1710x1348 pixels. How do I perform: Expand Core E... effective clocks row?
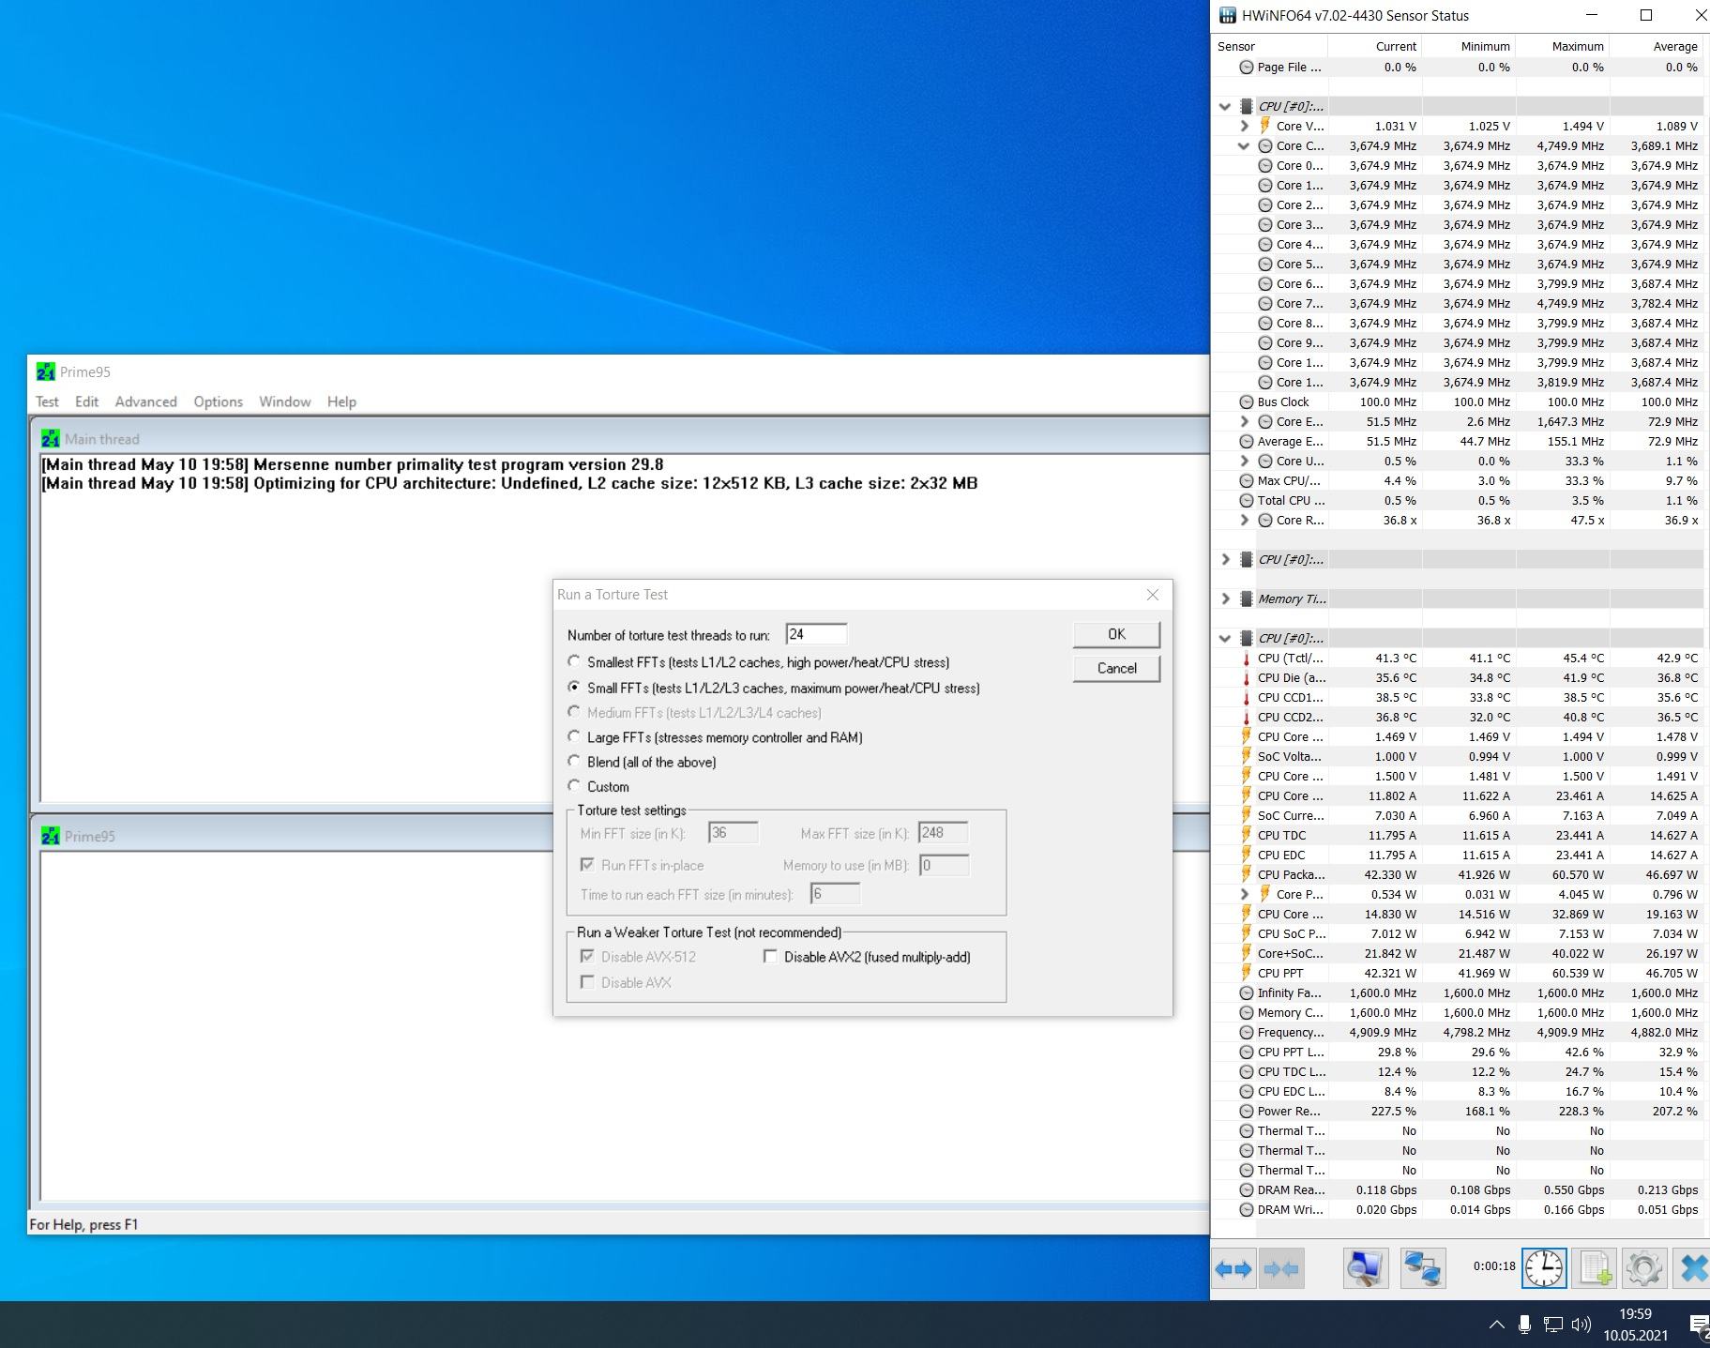point(1244,422)
